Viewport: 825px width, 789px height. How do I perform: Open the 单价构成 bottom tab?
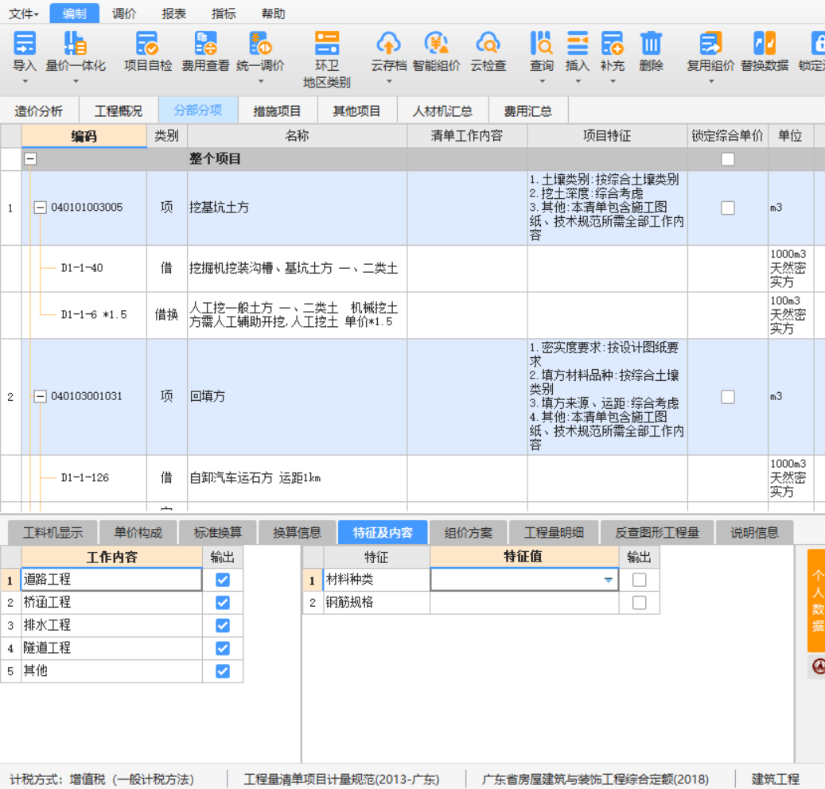pos(138,532)
